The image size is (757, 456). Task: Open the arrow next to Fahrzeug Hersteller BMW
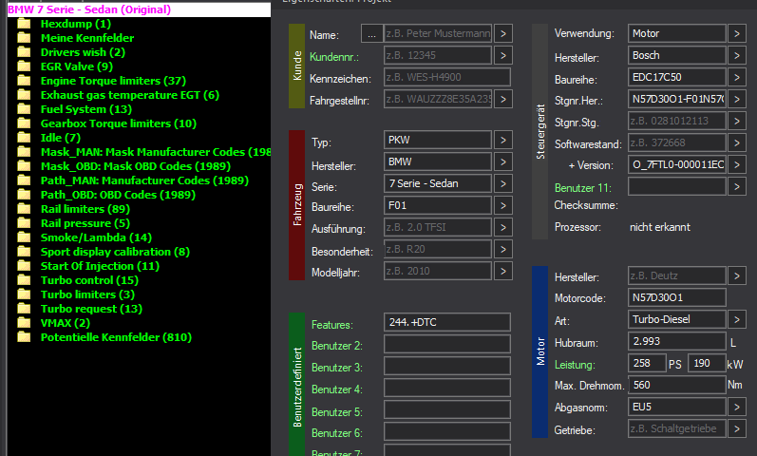503,161
